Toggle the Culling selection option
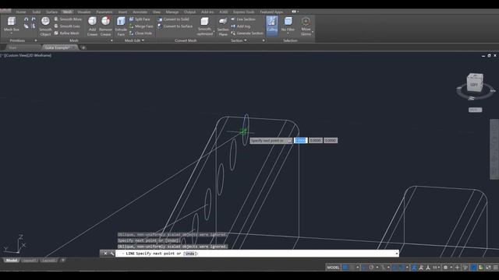Viewport: 499px width, 280px height. 272,25
